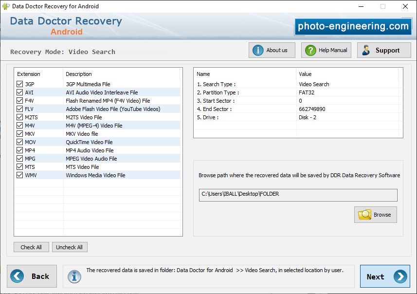Select 'Flash Renamed MP4 (F4V Video) File'
This screenshot has width=417, height=294.
click(108, 101)
